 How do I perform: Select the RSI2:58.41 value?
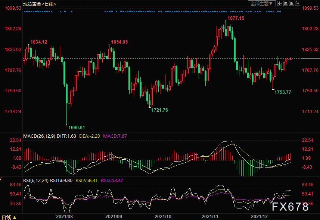pyautogui.click(x=87, y=180)
